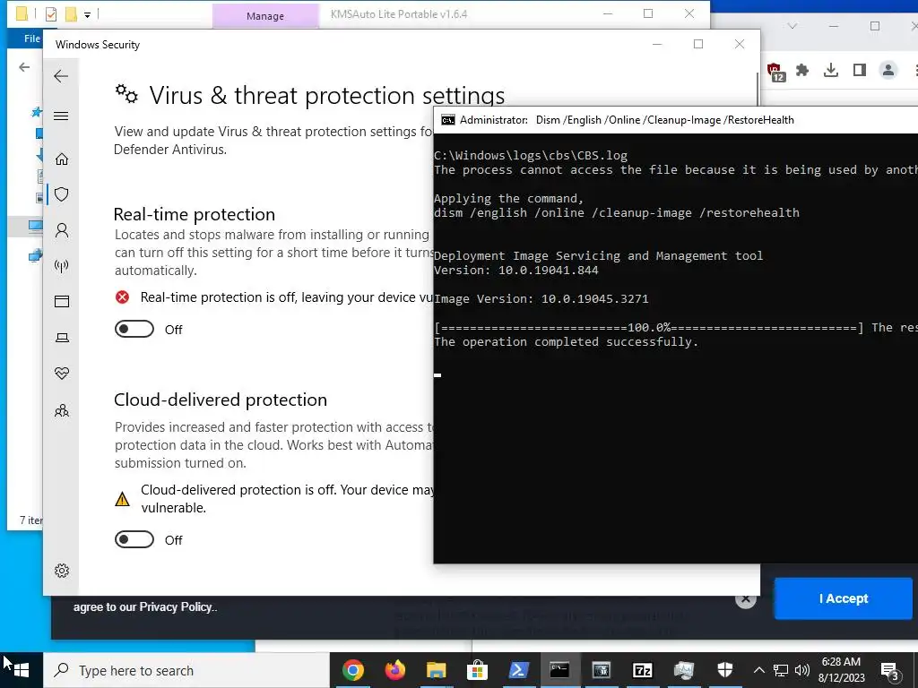
Task: Open Google Chrome from the taskbar
Action: [x=353, y=670]
